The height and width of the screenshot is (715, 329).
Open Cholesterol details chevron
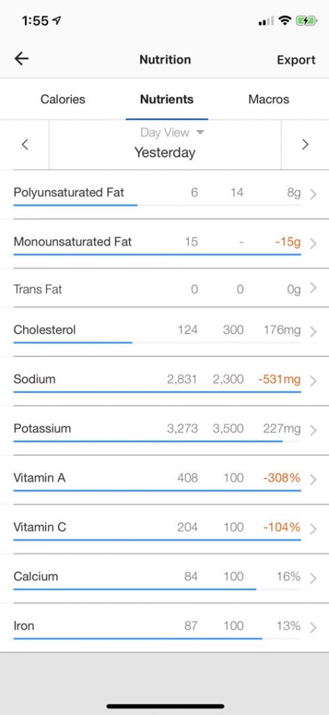pos(313,332)
